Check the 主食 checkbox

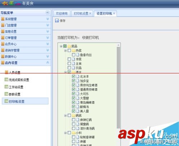69,63
